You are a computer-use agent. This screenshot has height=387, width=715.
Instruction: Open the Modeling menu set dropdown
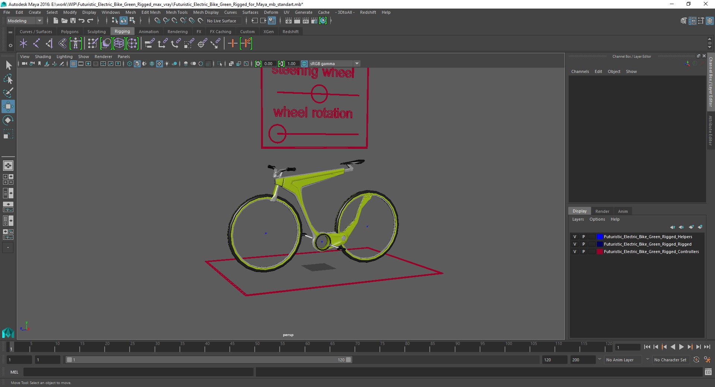(25, 21)
